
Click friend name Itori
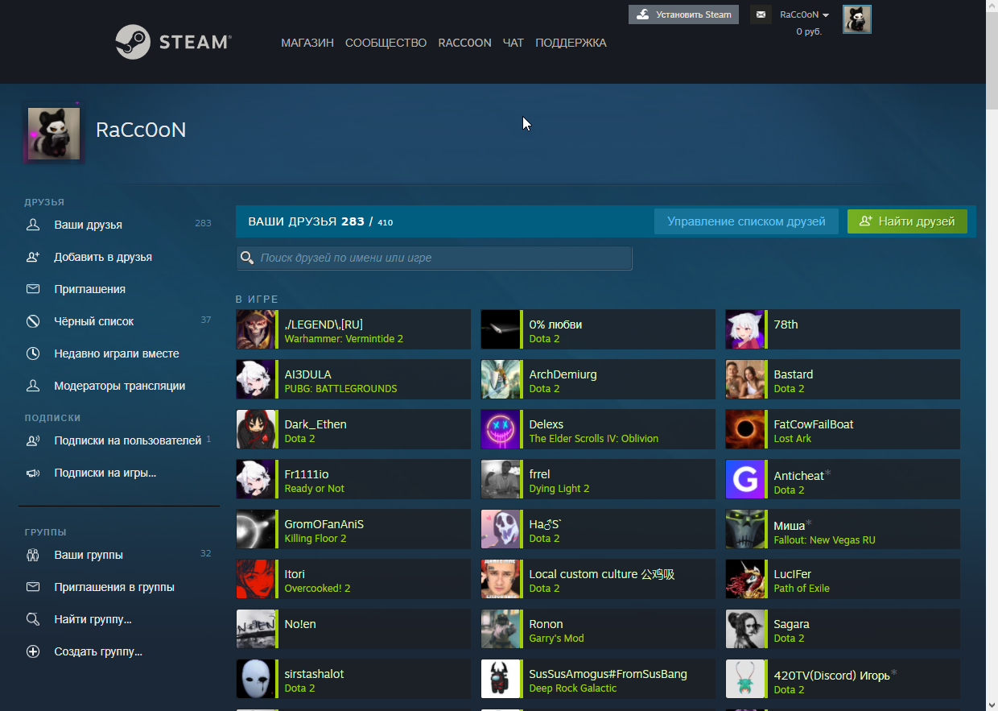point(295,574)
